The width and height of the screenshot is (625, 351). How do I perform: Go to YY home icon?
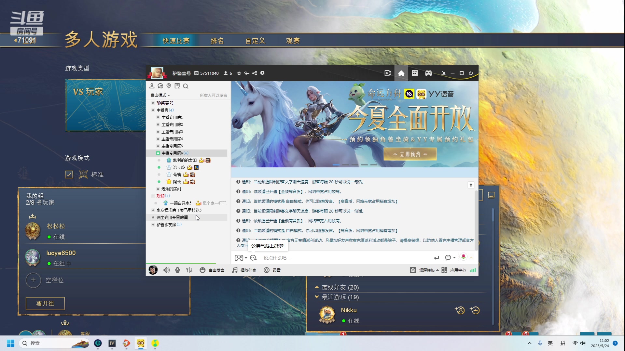(401, 73)
